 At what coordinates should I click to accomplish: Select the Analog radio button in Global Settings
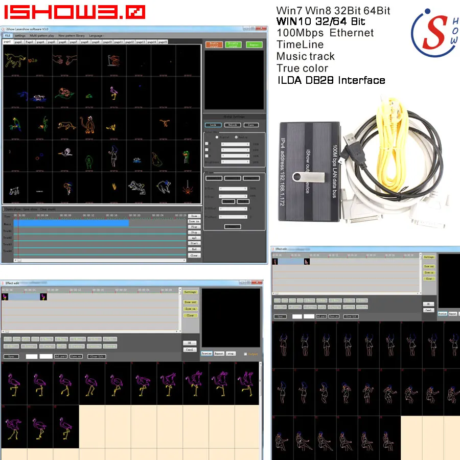tap(236, 137)
